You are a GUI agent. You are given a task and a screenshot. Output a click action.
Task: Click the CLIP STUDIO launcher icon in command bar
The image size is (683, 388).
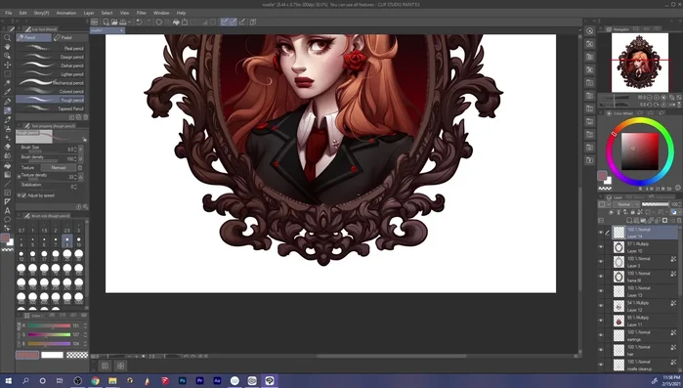[x=94, y=22]
